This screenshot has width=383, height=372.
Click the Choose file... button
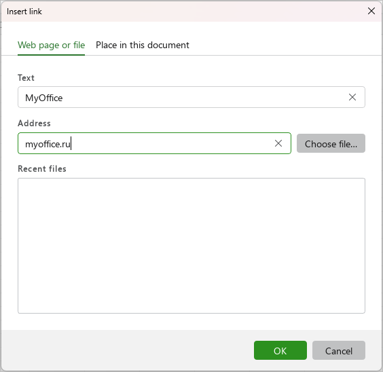click(331, 143)
